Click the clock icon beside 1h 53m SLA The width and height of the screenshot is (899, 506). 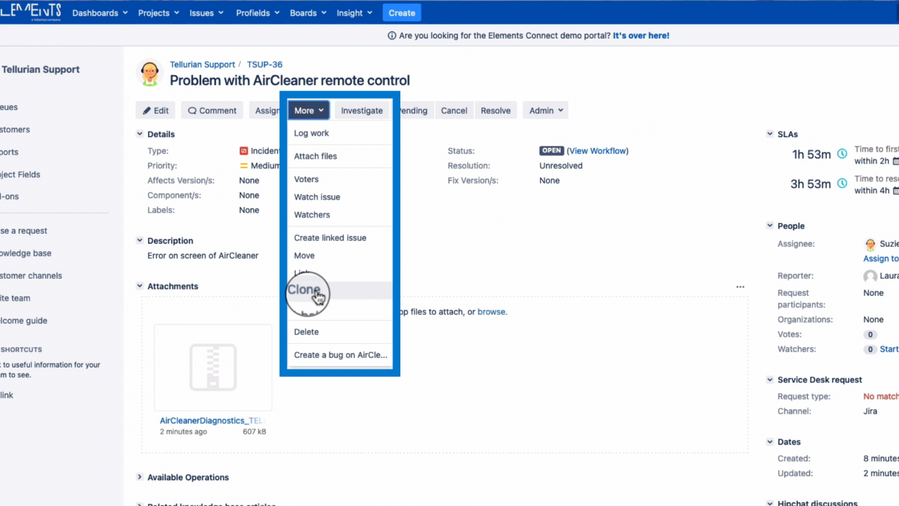coord(842,154)
